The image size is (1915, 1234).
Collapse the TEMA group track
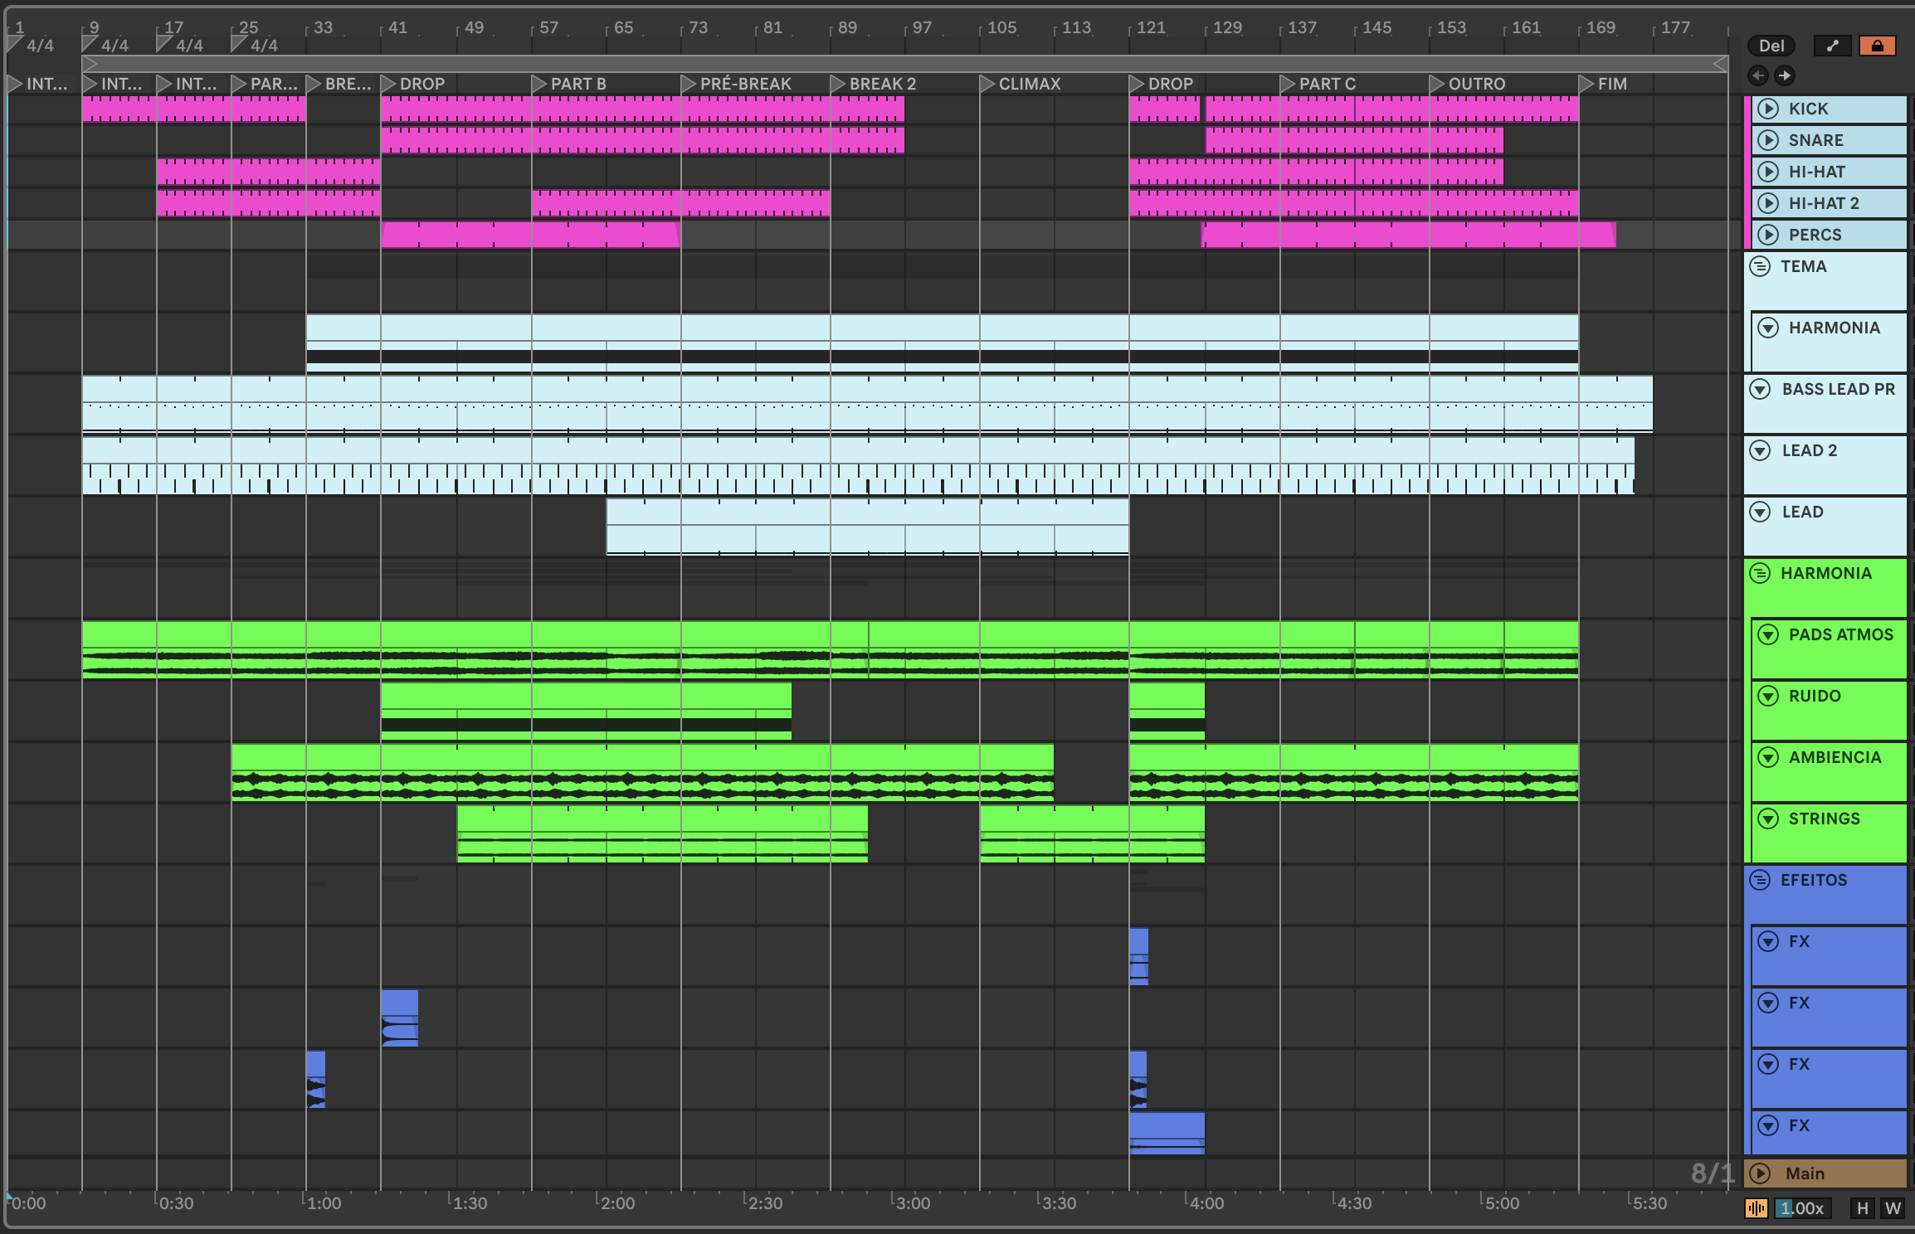click(1760, 266)
